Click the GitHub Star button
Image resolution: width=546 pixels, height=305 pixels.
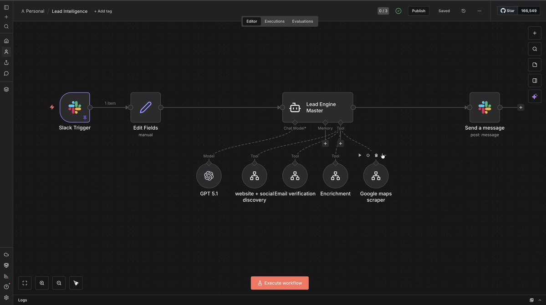508,11
